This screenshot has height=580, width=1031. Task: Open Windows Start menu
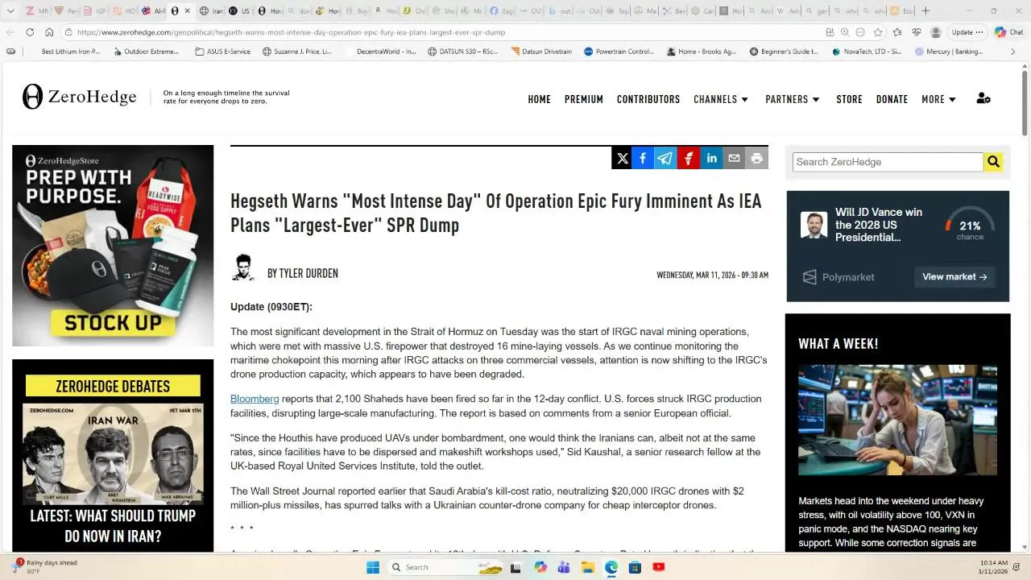[x=373, y=567]
